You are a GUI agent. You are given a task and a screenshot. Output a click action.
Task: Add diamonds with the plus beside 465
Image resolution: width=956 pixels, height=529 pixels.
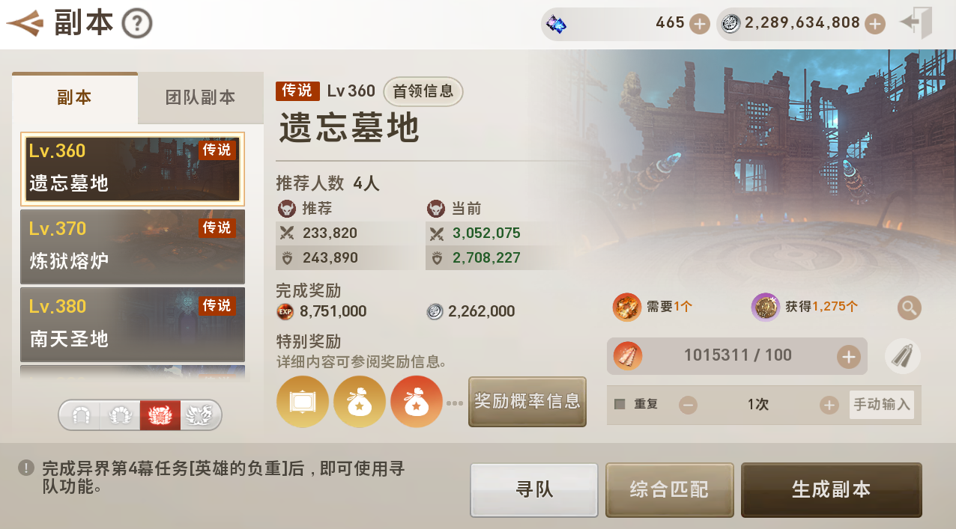click(x=699, y=24)
